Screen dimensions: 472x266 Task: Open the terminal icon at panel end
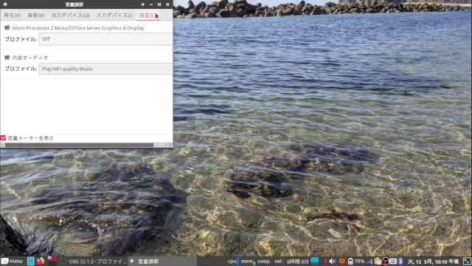(x=467, y=261)
